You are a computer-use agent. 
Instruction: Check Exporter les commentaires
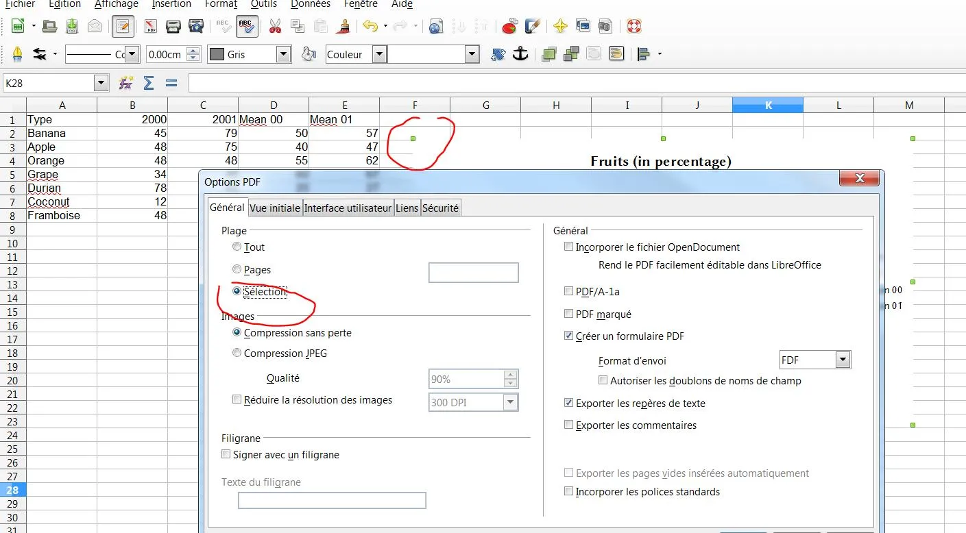coord(568,425)
